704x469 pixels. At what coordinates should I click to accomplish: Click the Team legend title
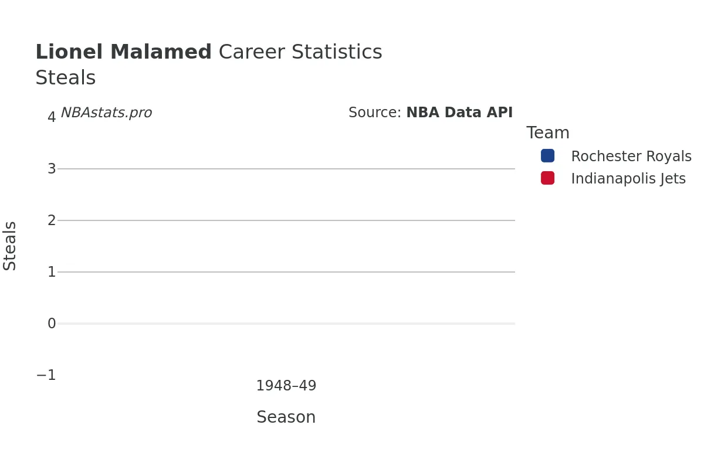point(548,133)
